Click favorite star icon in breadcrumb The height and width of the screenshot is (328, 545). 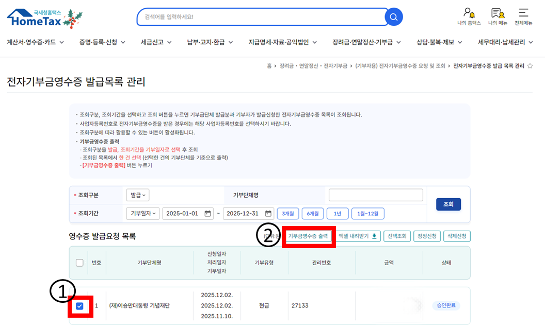[530, 66]
